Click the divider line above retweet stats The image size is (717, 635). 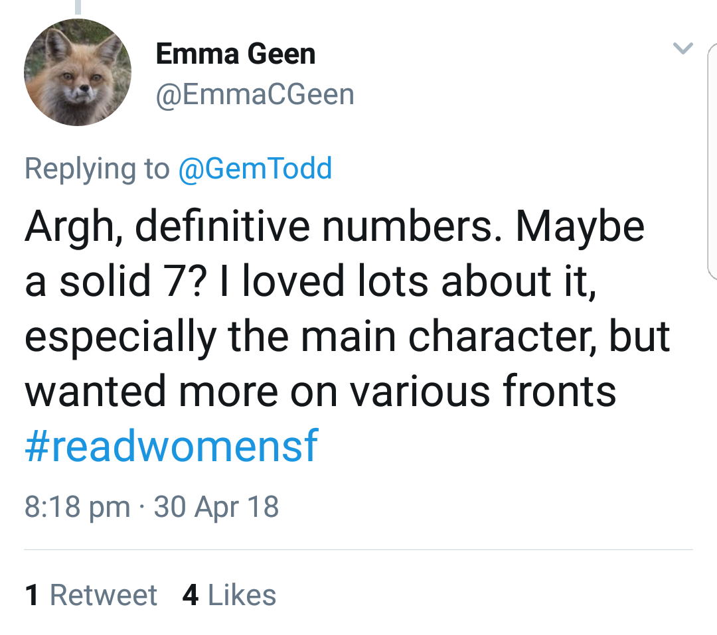point(358,550)
